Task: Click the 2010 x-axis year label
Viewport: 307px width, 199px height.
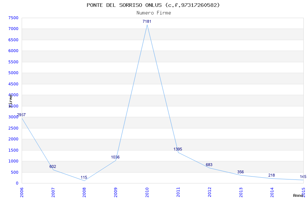Action: click(x=147, y=192)
